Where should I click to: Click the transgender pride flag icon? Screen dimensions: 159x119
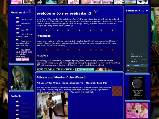click(x=19, y=59)
